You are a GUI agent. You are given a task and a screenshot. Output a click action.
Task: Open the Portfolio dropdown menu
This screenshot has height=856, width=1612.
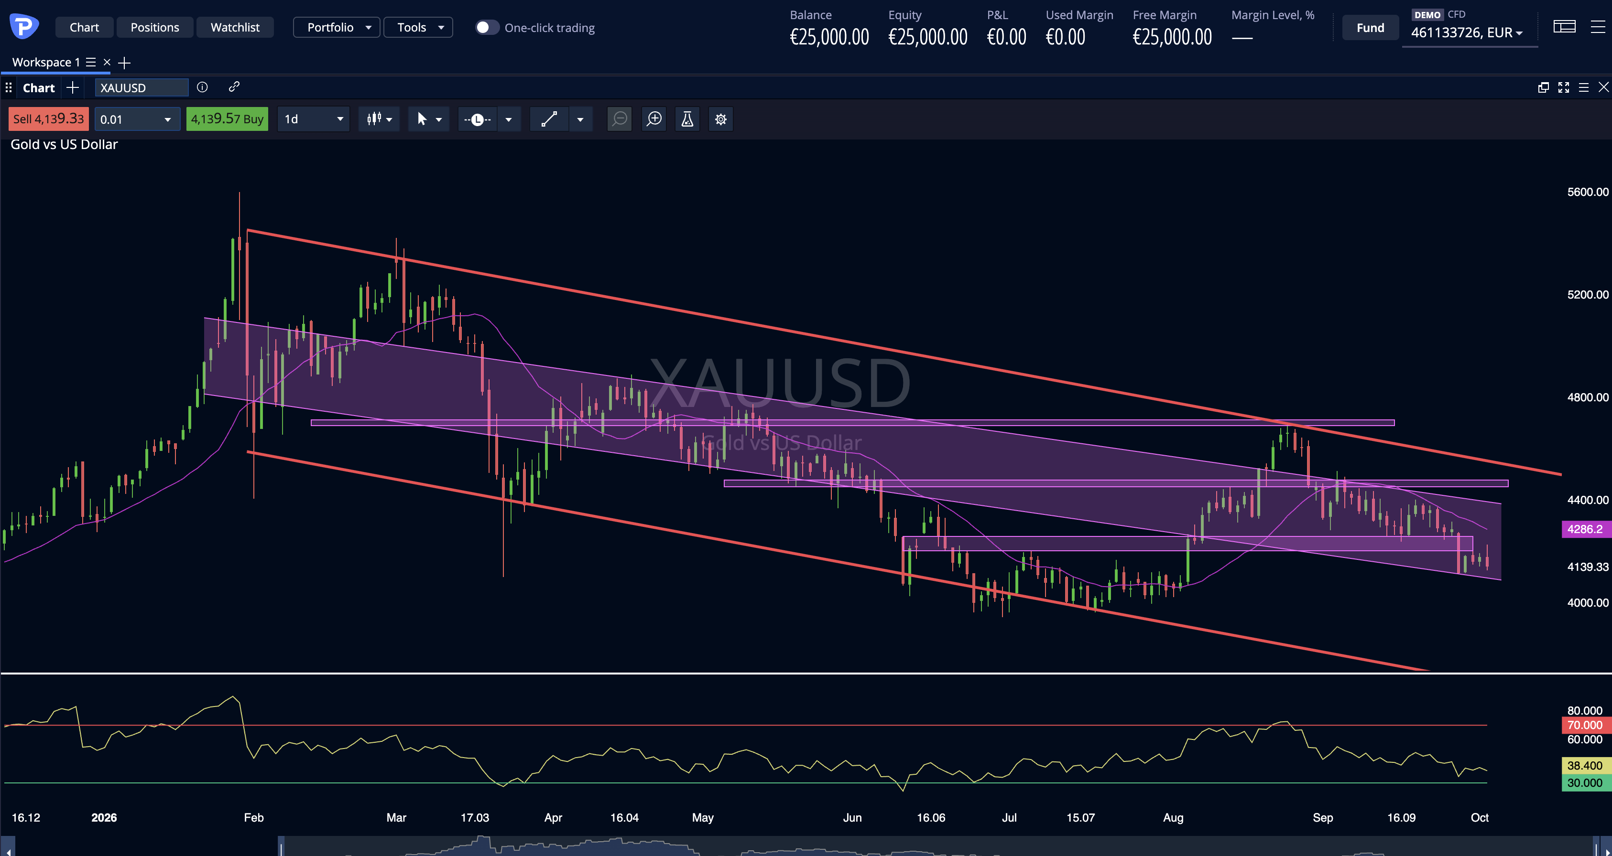[x=337, y=28]
